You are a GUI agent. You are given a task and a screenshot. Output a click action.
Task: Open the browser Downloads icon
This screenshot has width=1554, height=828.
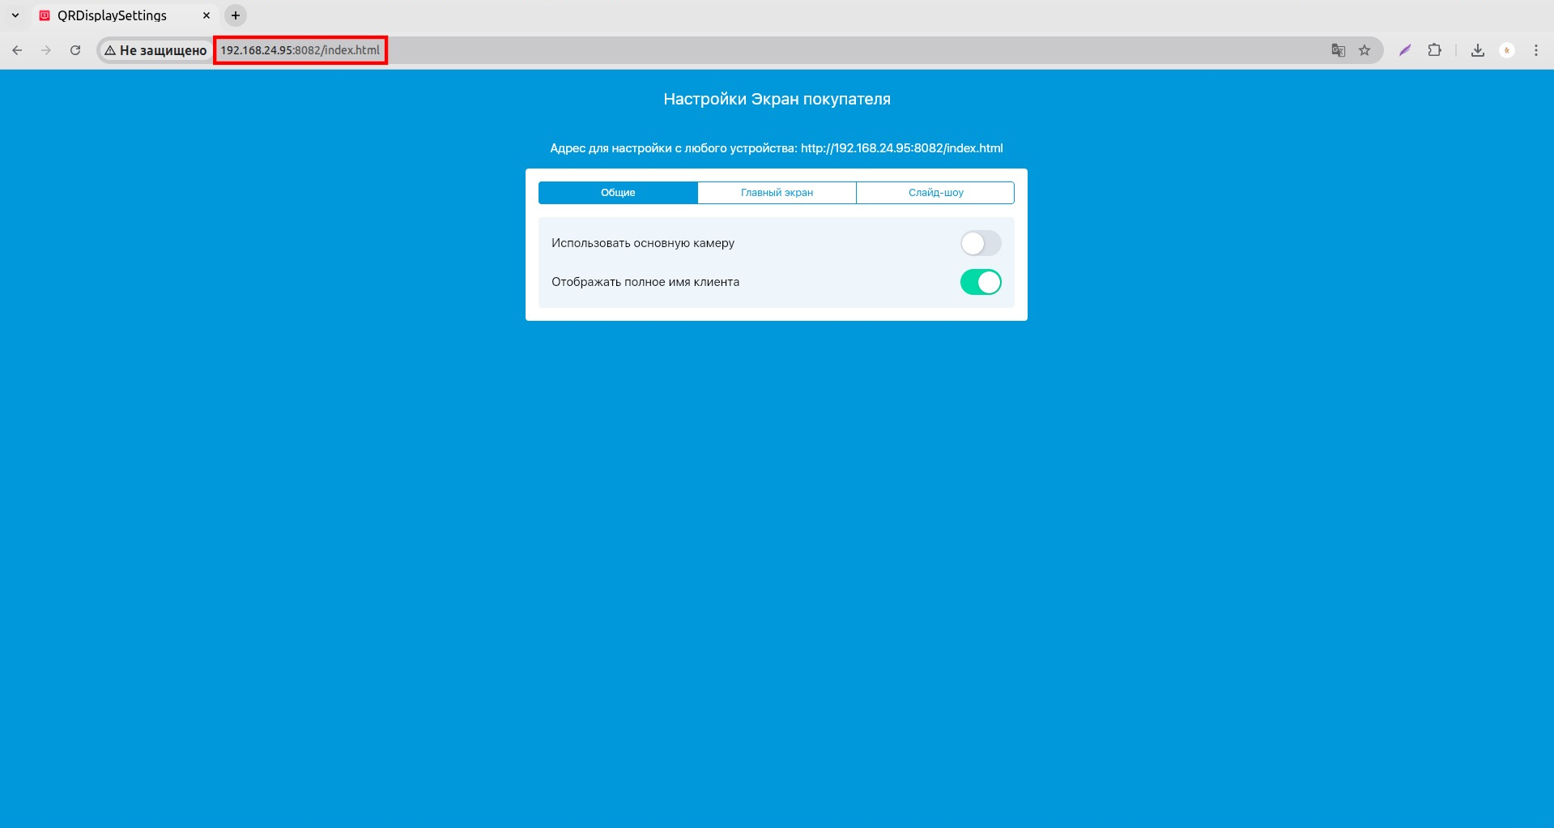tap(1478, 50)
